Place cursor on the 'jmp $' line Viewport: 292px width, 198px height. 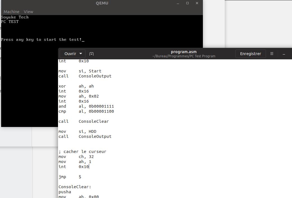click(69, 177)
